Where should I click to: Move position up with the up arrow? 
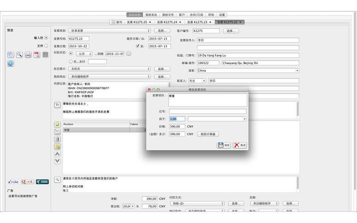[x=58, y=154]
